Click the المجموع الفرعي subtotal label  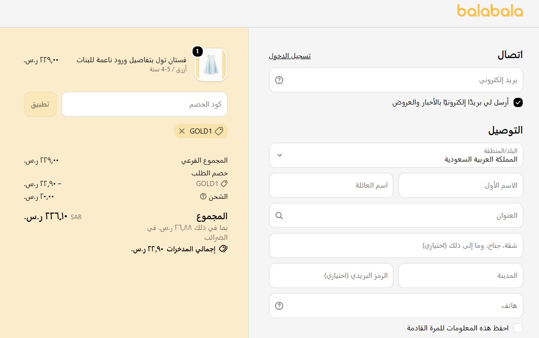click(x=204, y=161)
